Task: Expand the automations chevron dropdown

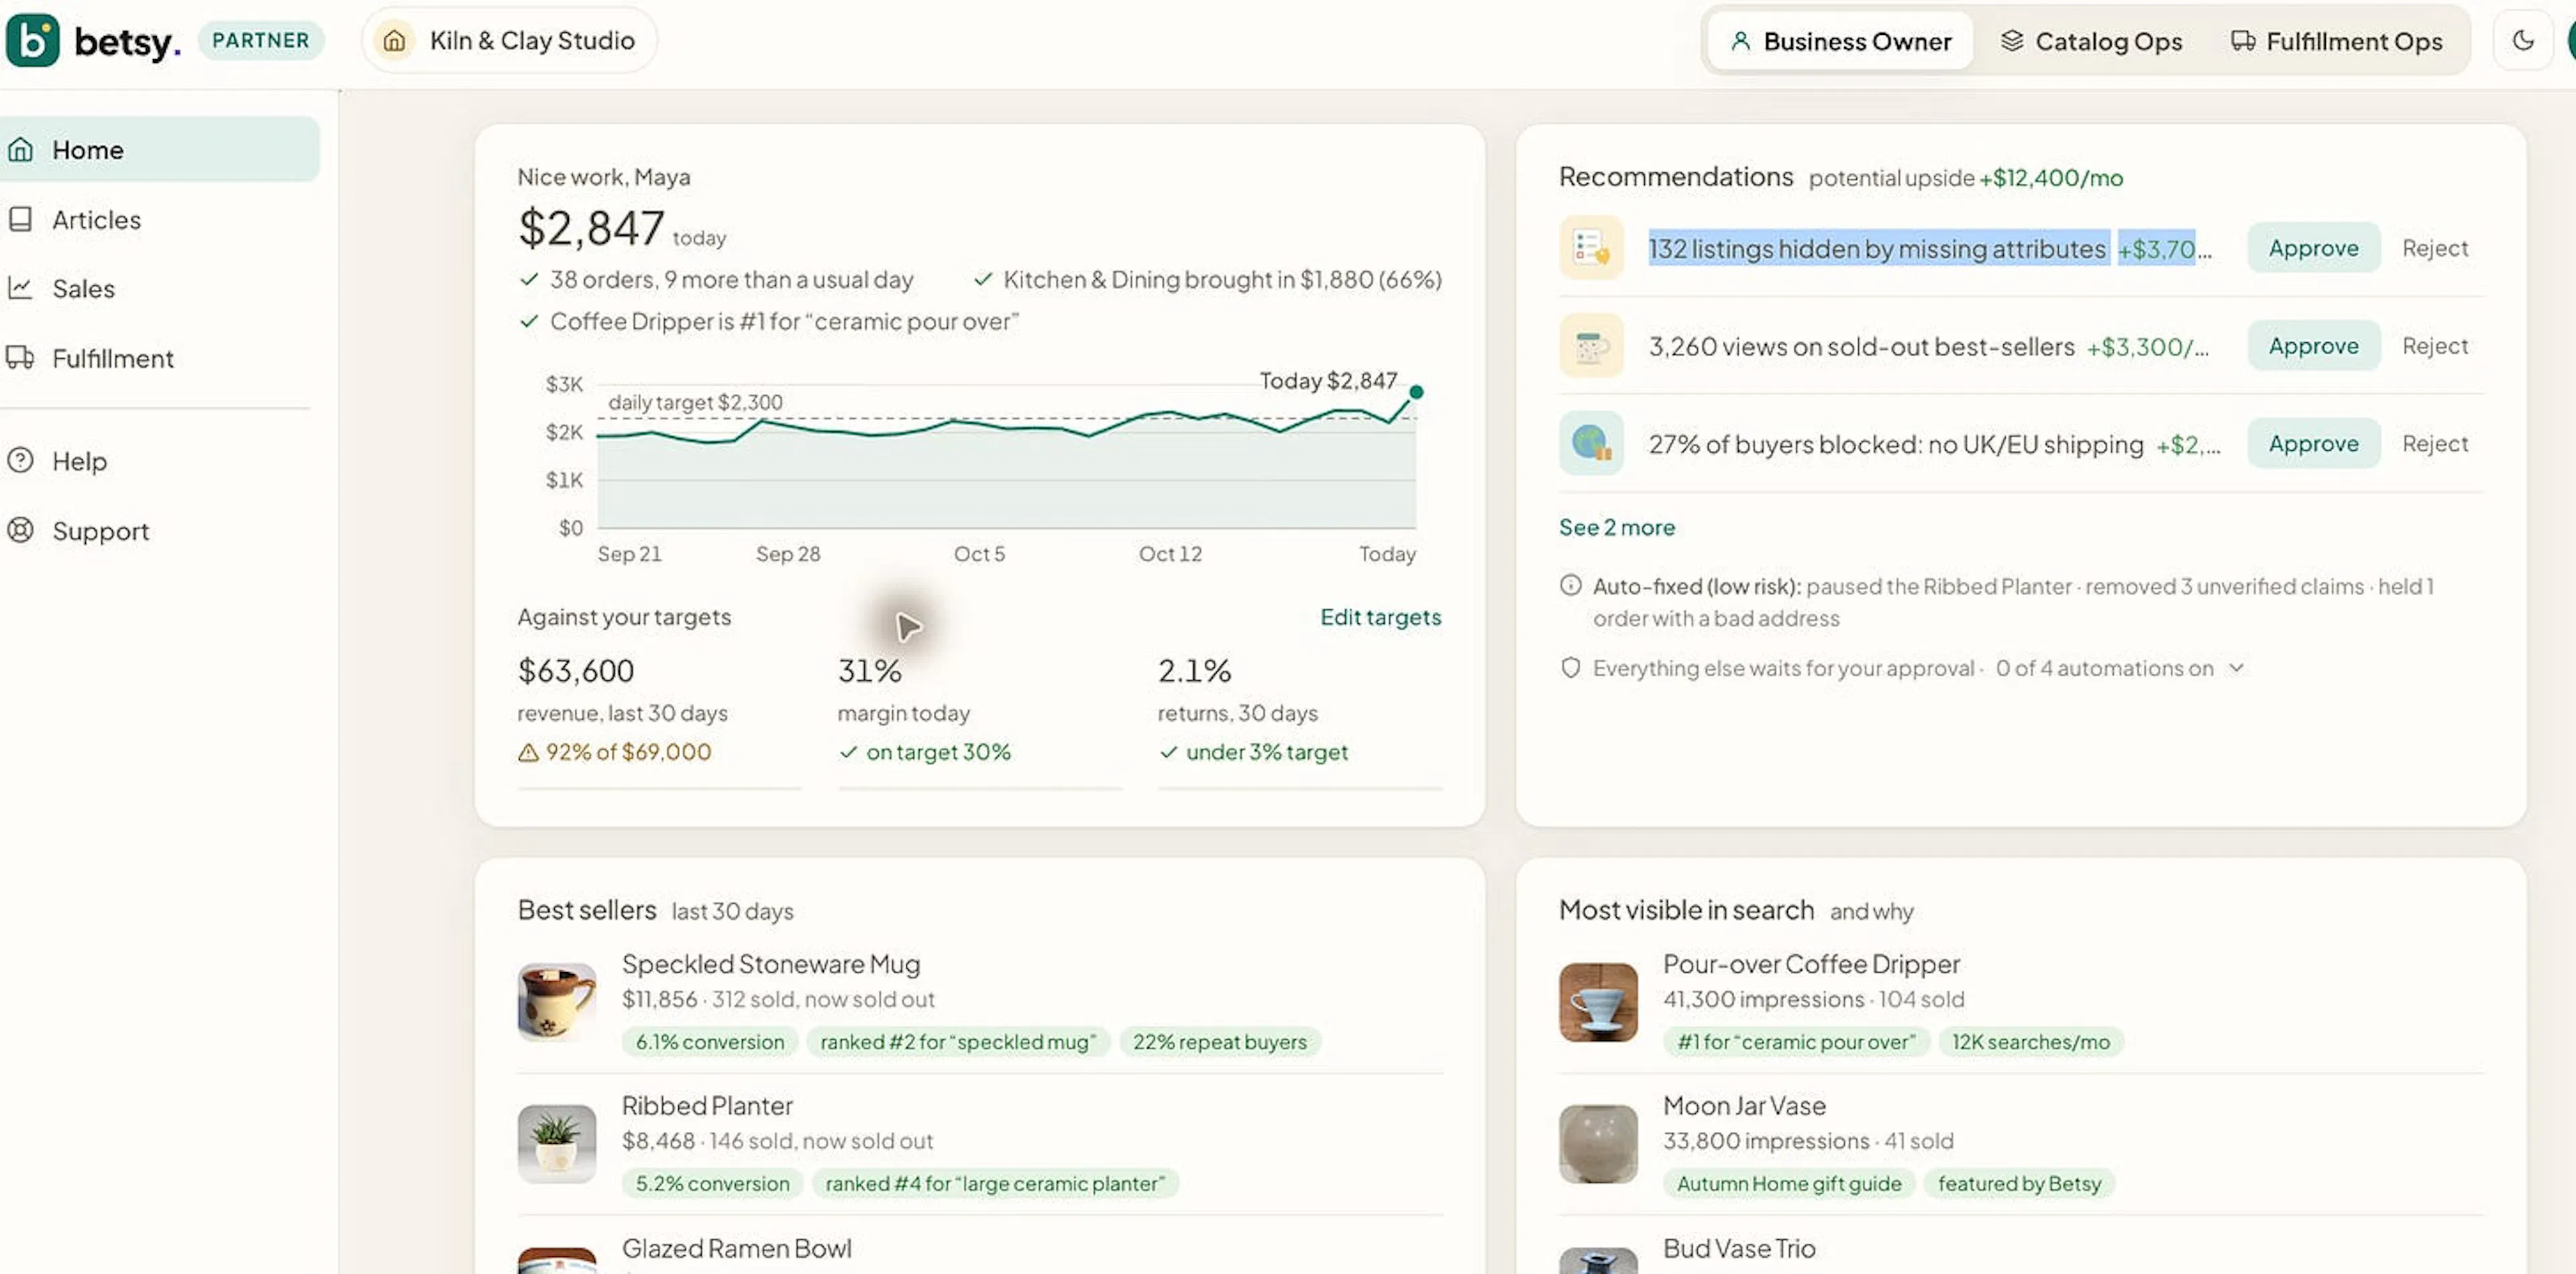Action: pos(2237,668)
